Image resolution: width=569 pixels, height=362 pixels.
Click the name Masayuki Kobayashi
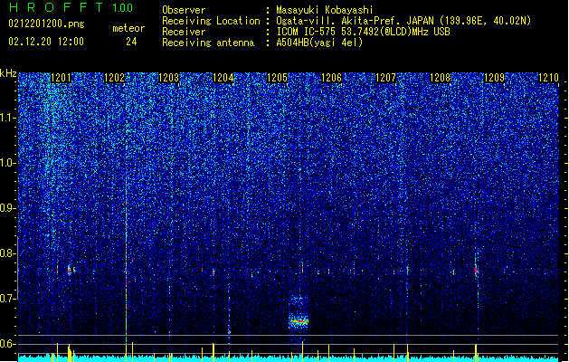coord(324,10)
